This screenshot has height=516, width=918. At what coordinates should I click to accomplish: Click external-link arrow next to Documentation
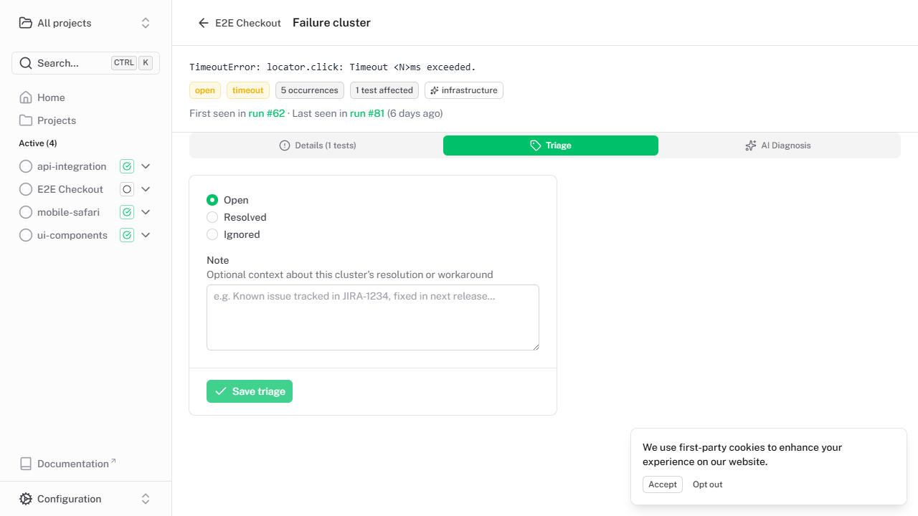point(113,461)
